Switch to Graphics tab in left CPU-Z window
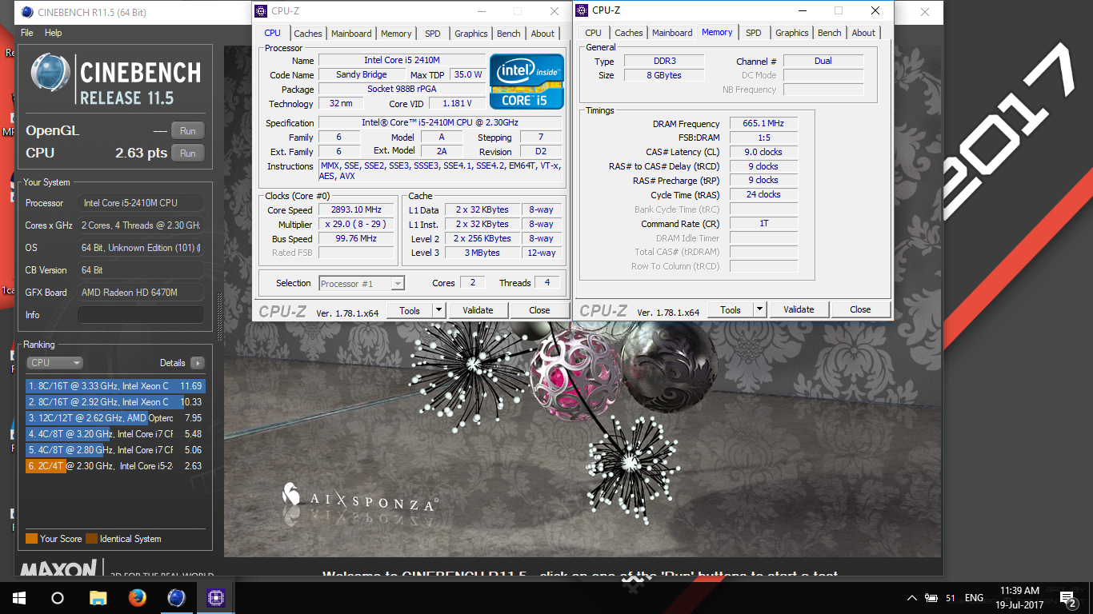This screenshot has height=614, width=1093. (470, 34)
